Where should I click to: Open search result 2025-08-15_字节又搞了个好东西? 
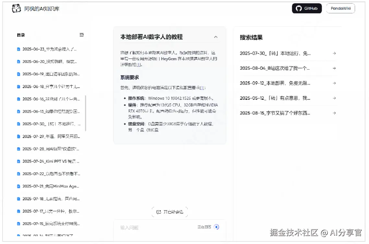pos(288,113)
